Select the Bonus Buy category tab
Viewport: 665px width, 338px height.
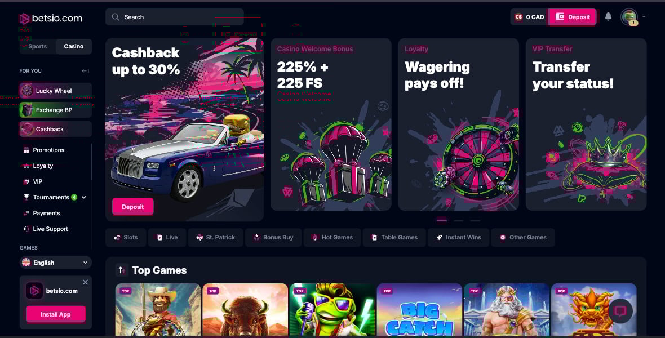point(273,238)
